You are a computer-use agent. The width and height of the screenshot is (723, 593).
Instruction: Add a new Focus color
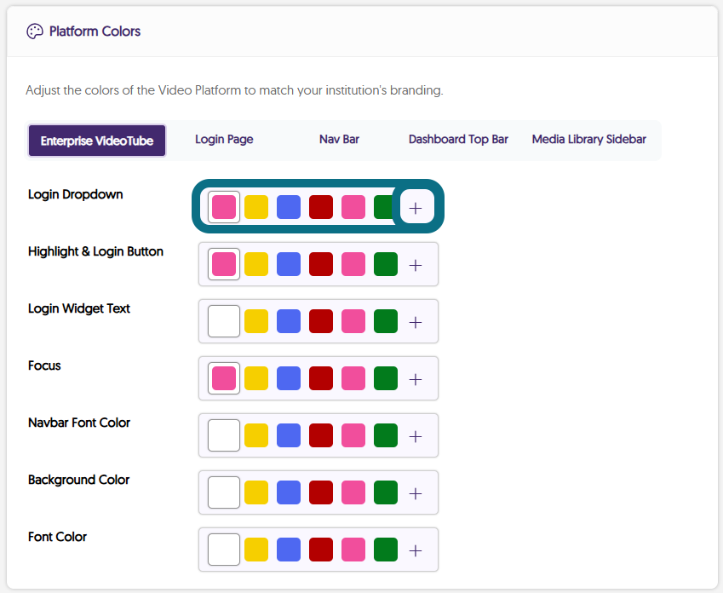[x=416, y=379]
